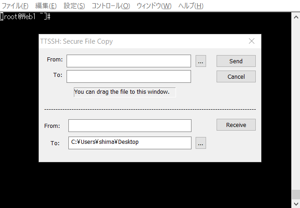Click the terminal scrollbar down arrow

296,203
